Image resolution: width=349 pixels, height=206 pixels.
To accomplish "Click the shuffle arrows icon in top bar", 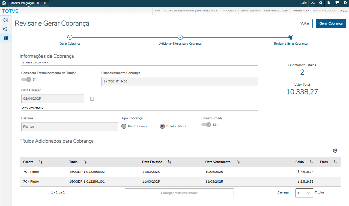I will (x=313, y=3).
